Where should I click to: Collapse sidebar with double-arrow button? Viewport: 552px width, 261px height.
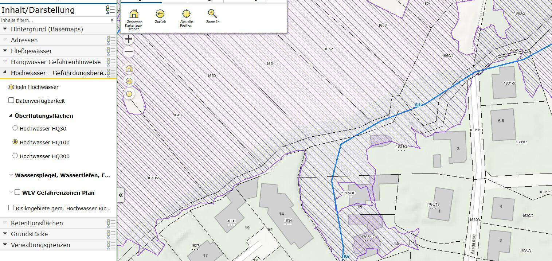(121, 195)
